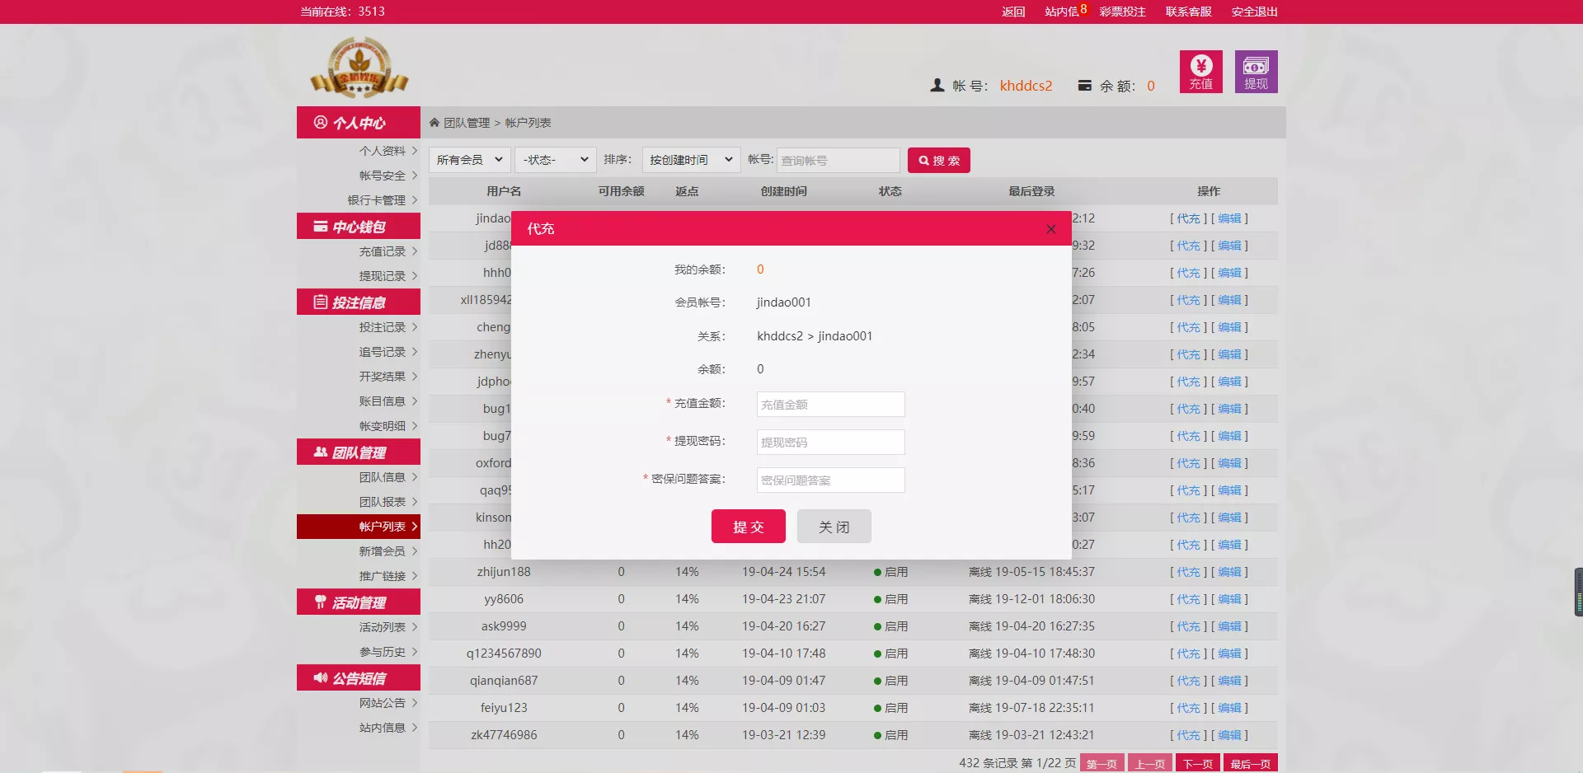
Task: Click the 充值 recharge icon button
Action: point(1200,72)
